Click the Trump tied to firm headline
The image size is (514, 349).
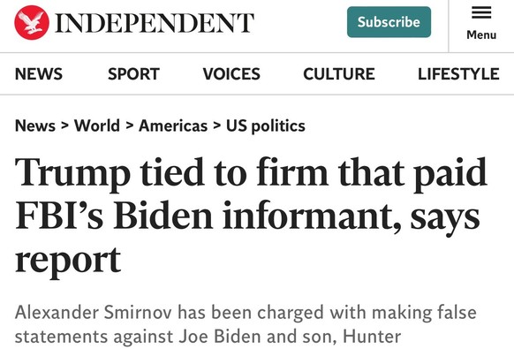tap(251, 216)
